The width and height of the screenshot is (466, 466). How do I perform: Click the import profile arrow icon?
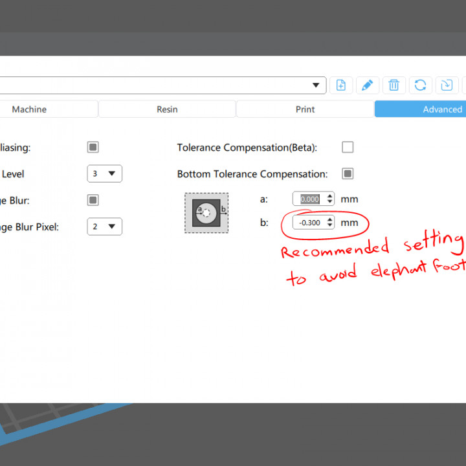[x=447, y=85]
